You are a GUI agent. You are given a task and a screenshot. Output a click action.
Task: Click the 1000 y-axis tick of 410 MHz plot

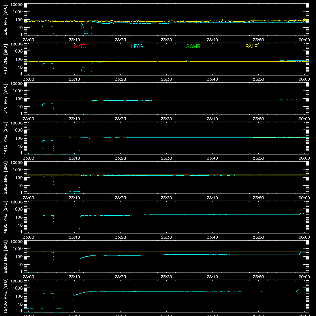pos(18,51)
